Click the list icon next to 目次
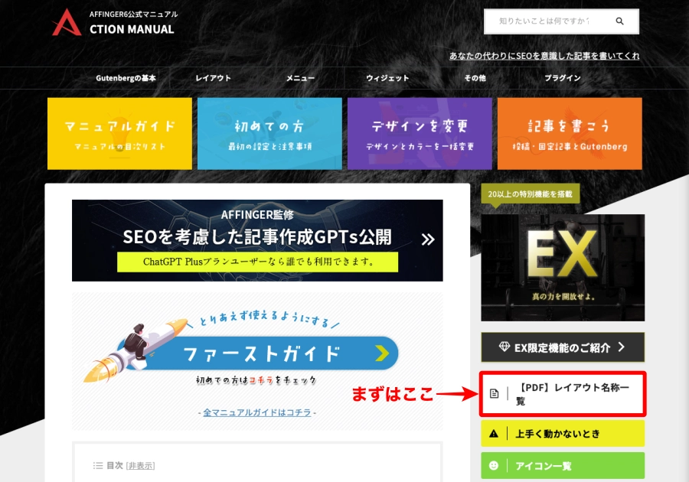The height and width of the screenshot is (482, 689). (98, 465)
